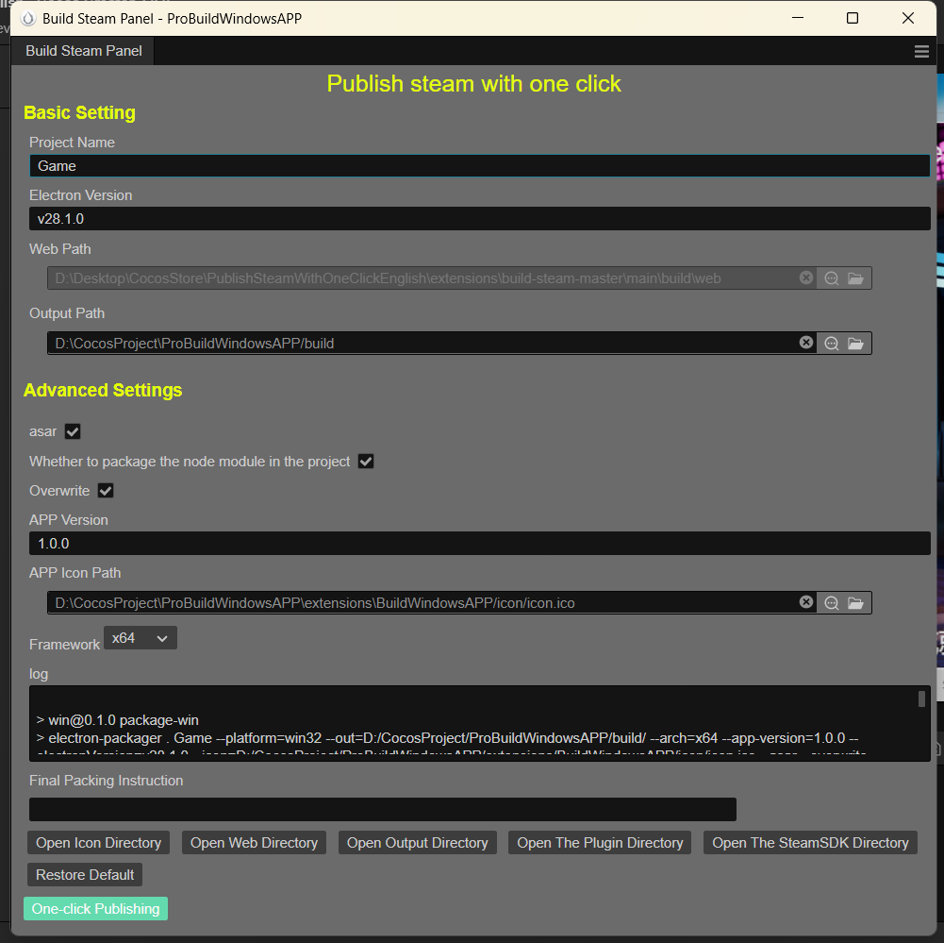Focus the Project Name input field
The width and height of the screenshot is (944, 943).
tap(480, 166)
